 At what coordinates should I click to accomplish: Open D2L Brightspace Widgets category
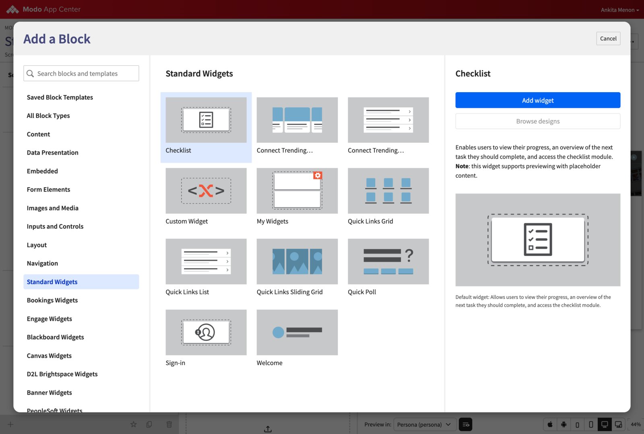[81, 374]
